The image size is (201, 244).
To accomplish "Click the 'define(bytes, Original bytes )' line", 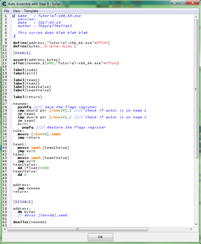I will [x=44, y=46].
